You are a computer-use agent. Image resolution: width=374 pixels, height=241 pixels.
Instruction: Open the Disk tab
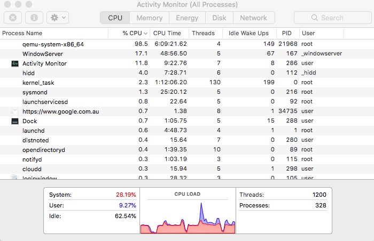click(219, 18)
